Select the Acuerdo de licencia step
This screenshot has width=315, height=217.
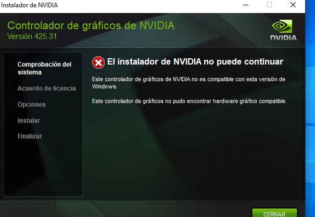[47, 88]
